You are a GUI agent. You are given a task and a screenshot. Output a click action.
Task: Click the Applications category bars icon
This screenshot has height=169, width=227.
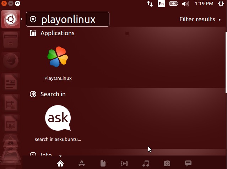tap(33, 33)
